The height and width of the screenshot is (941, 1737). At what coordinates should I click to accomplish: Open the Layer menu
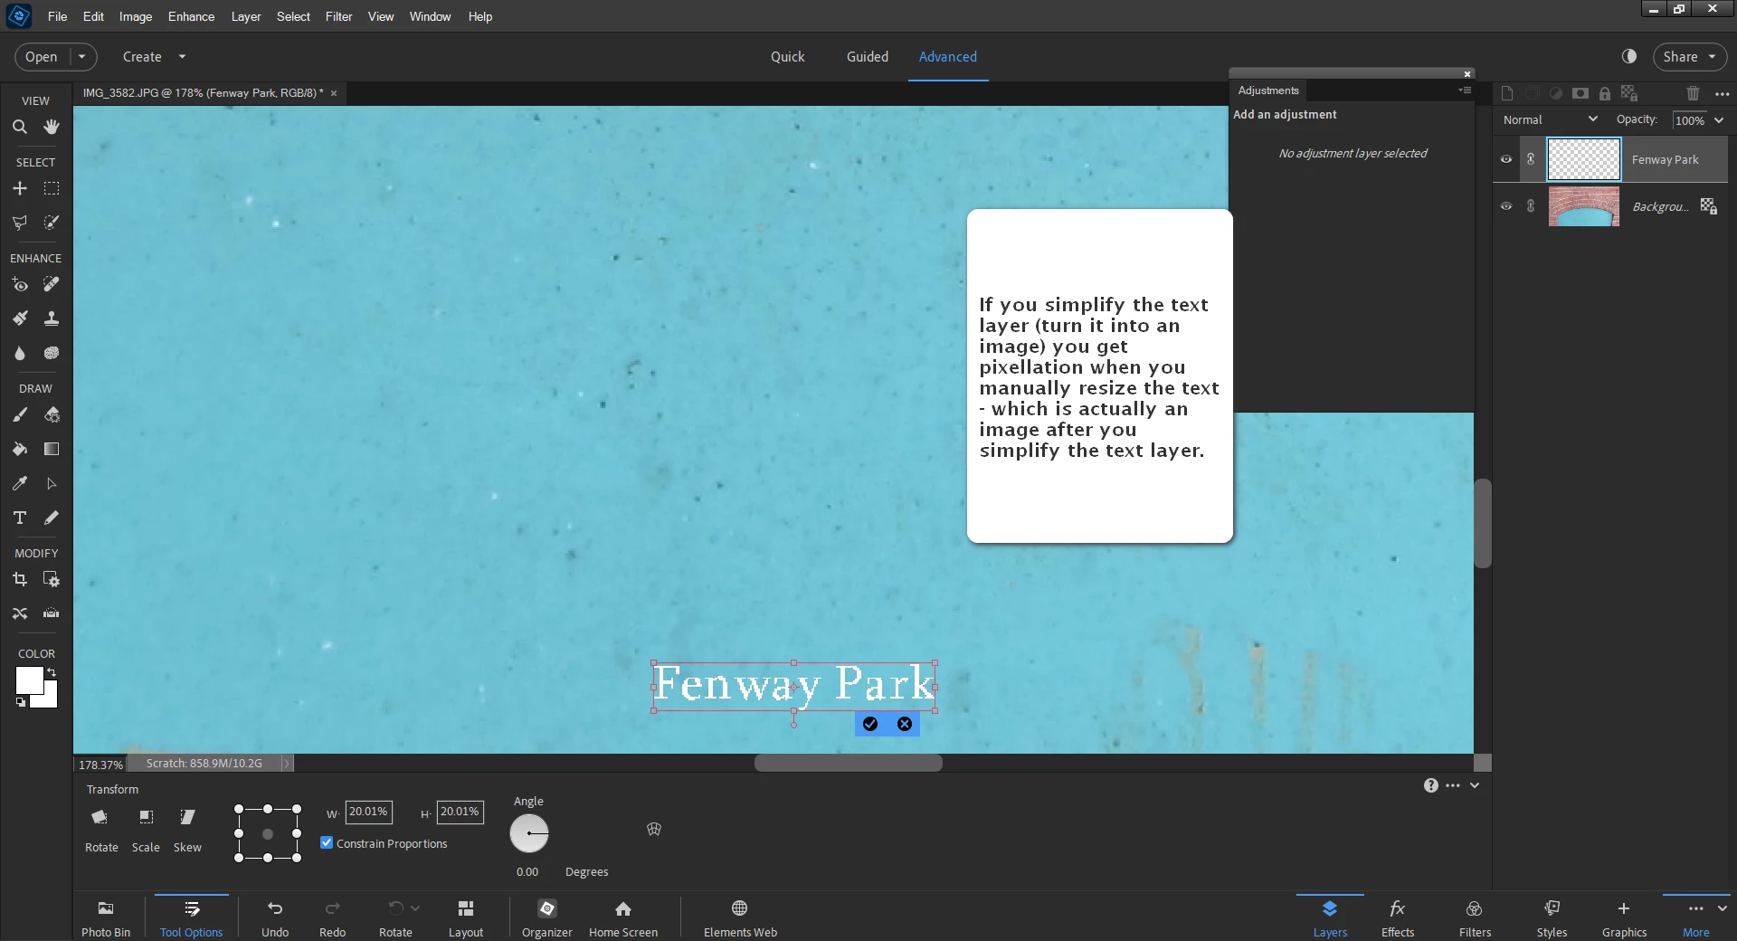[x=245, y=16]
